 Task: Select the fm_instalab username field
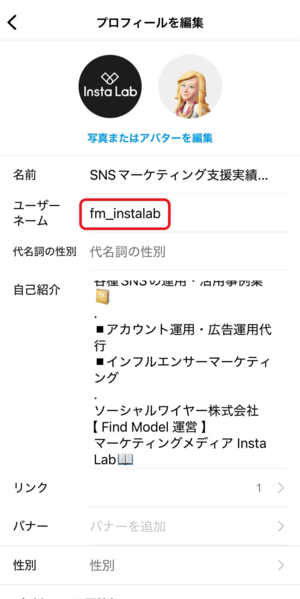[x=125, y=214]
